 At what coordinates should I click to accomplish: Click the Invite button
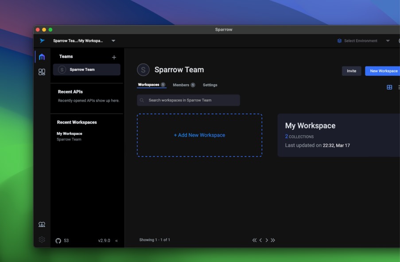(351, 71)
